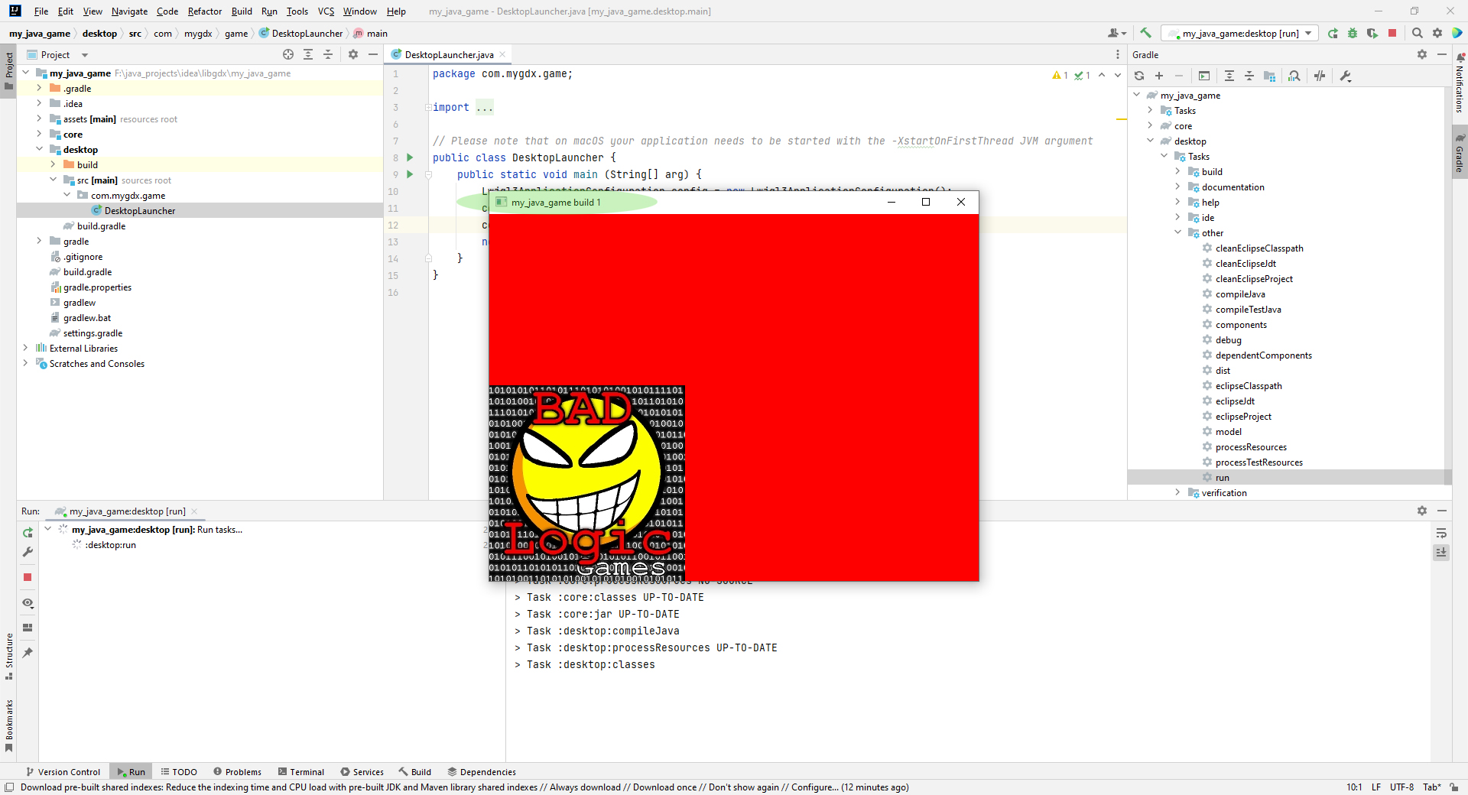Hide the Gradle tool window
Viewport: 1468px width, 795px height.
(1442, 54)
